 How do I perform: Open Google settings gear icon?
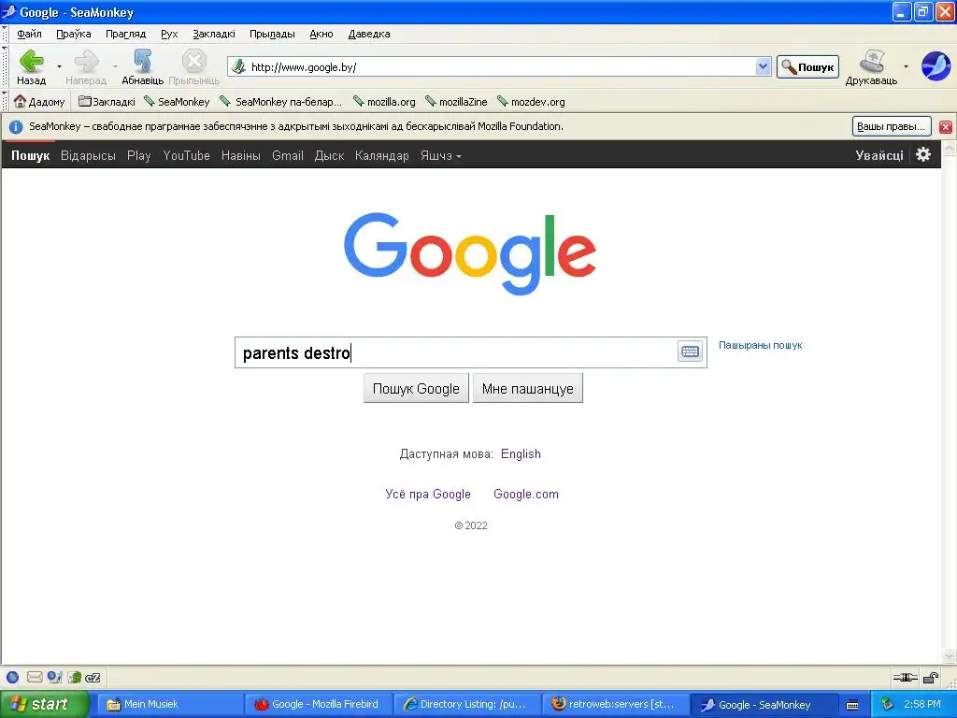[x=923, y=154]
